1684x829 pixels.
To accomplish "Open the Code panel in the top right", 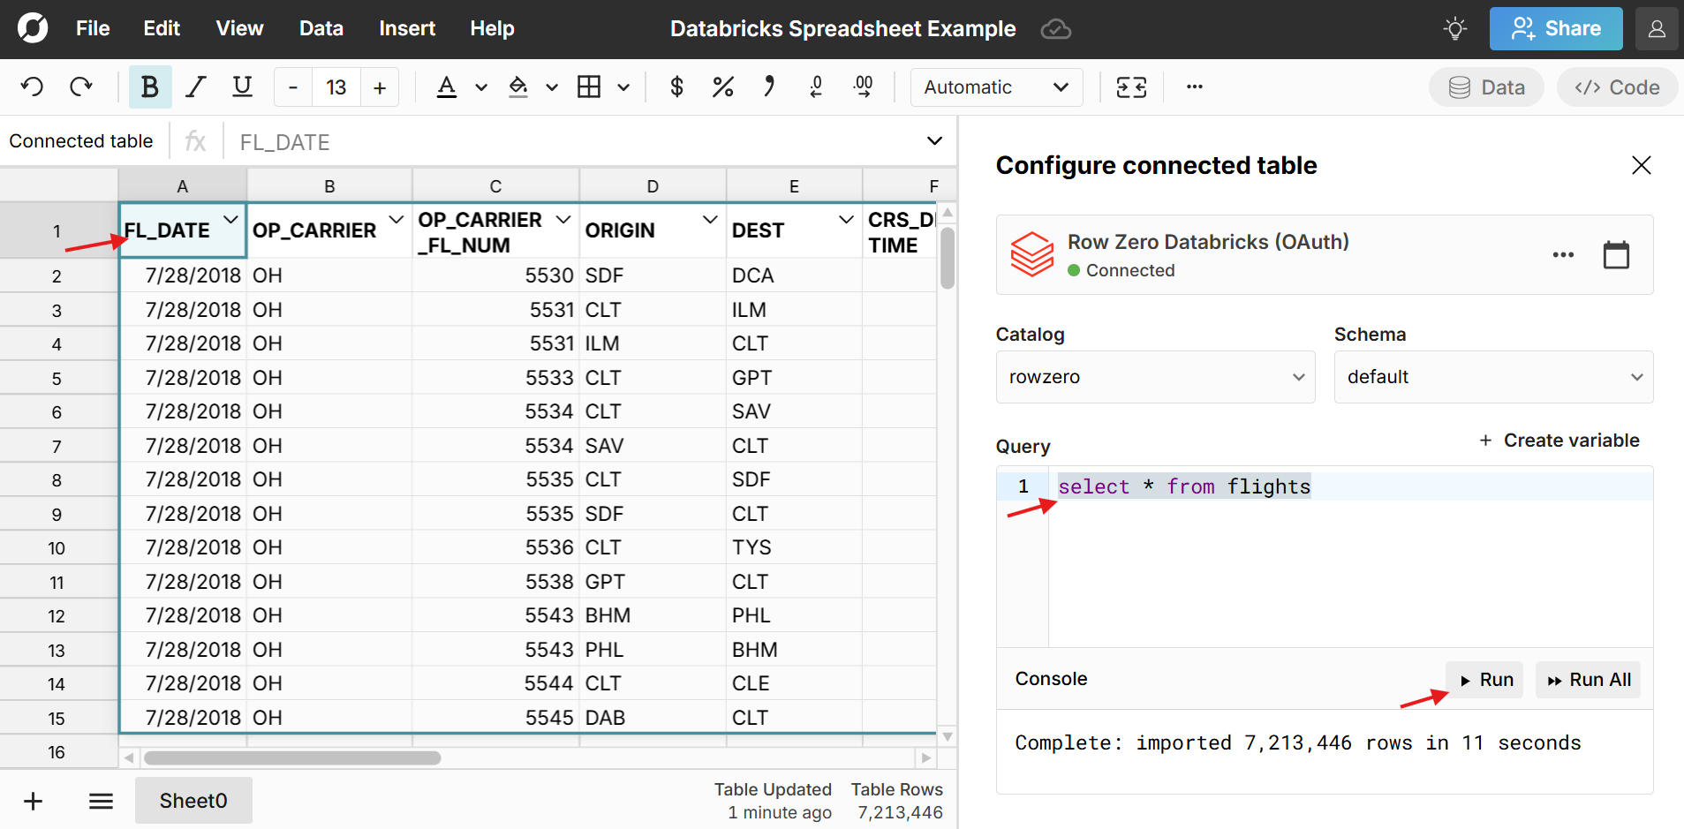I will click(1616, 87).
